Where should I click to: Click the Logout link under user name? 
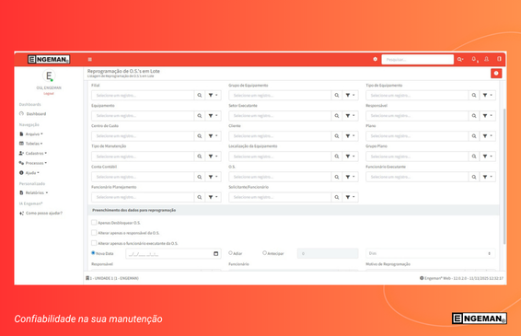[49, 94]
